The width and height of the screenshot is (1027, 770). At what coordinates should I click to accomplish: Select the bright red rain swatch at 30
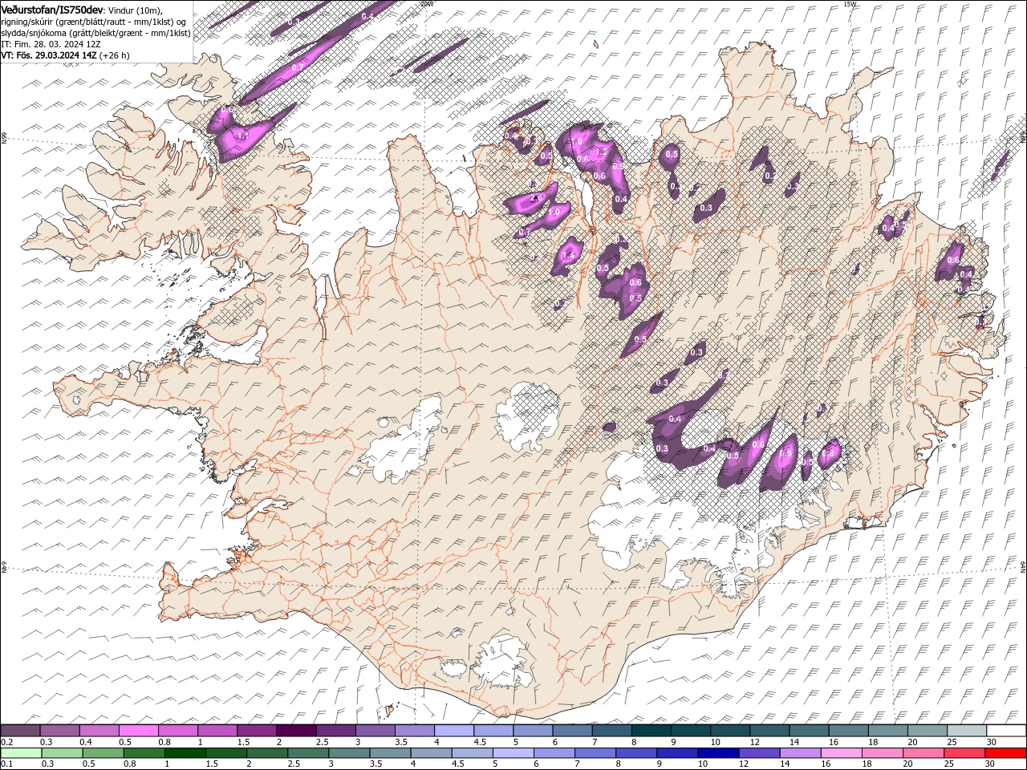click(1005, 753)
